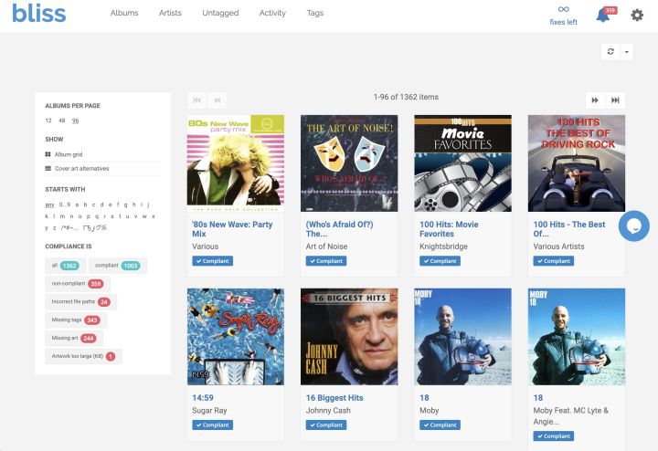This screenshot has height=451, width=658.
Task: Filter albums by Missing art
Action: (x=74, y=338)
